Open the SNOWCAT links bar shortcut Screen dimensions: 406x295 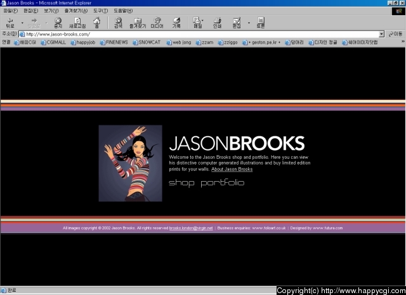coord(147,42)
